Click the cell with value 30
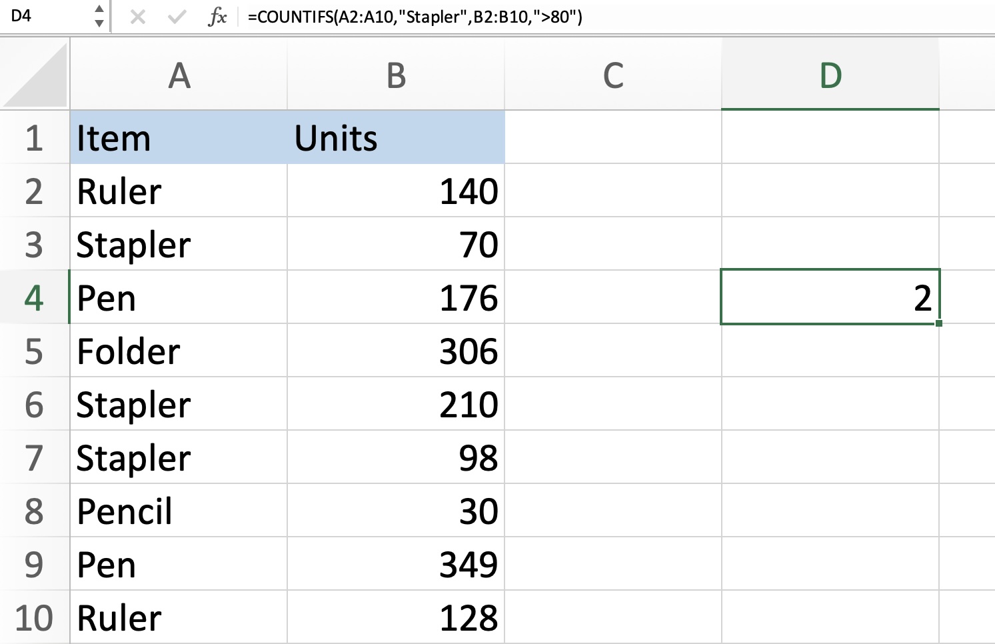Viewport: 995px width, 644px height. (x=396, y=511)
